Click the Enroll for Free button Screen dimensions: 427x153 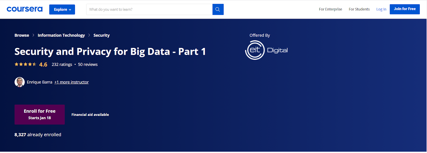(x=39, y=114)
